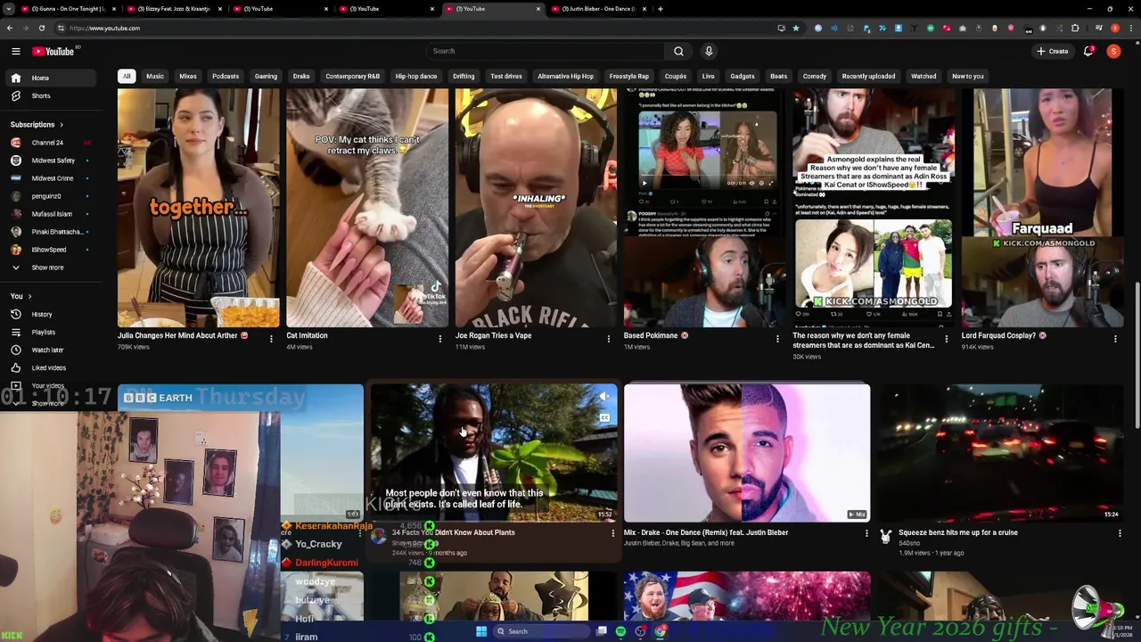This screenshot has width=1141, height=642.
Task: Open menu for Cat Imitation short
Action: 439,339
